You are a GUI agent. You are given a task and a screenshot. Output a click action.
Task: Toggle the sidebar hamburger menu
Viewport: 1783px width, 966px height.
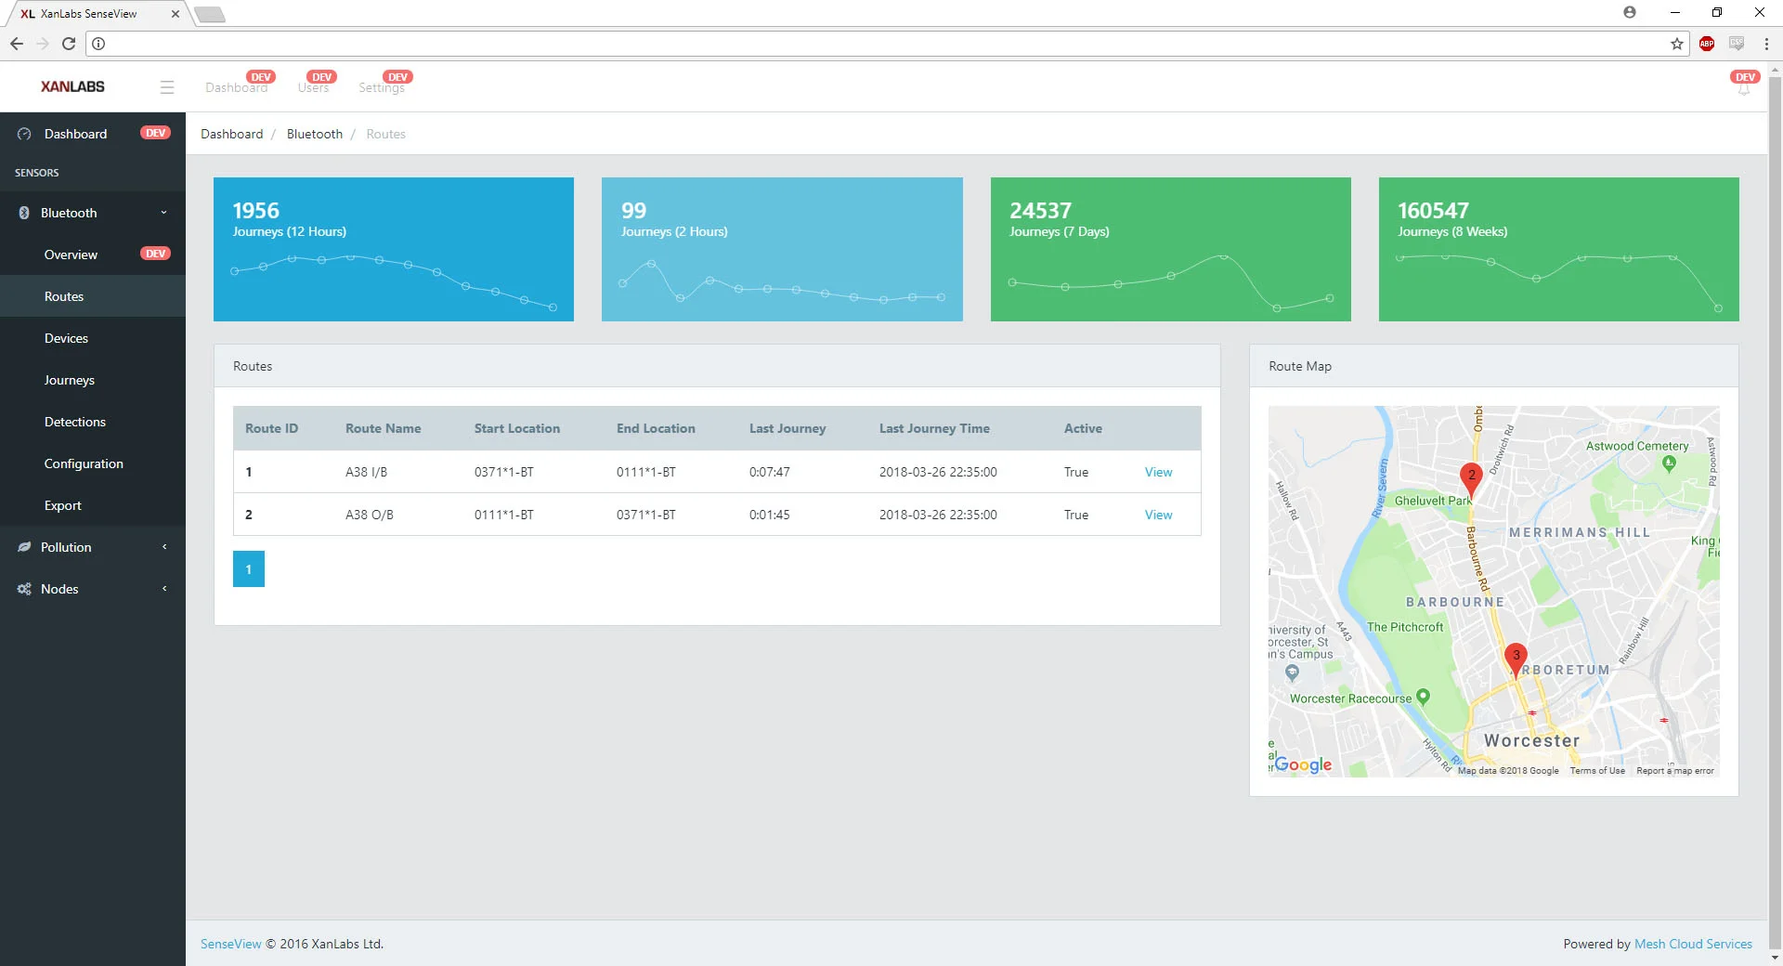167,87
